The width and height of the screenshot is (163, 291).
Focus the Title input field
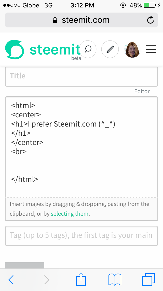81,76
